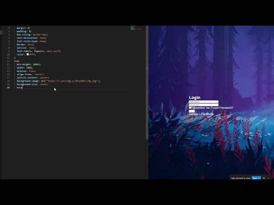Place cursor on "width: 100%;" line

tap(25, 67)
